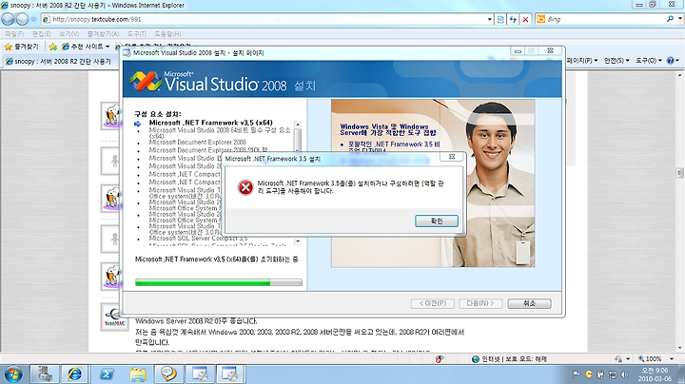Click the 즐겨찾기 favorites star button
Image resolution: width=685 pixels, height=384 pixels.
click(21, 47)
